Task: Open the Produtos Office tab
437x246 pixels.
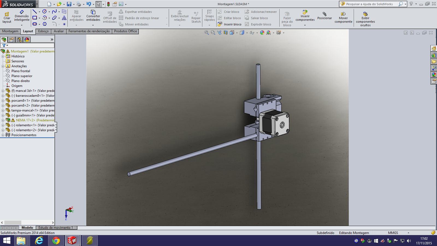Action: pos(125,31)
